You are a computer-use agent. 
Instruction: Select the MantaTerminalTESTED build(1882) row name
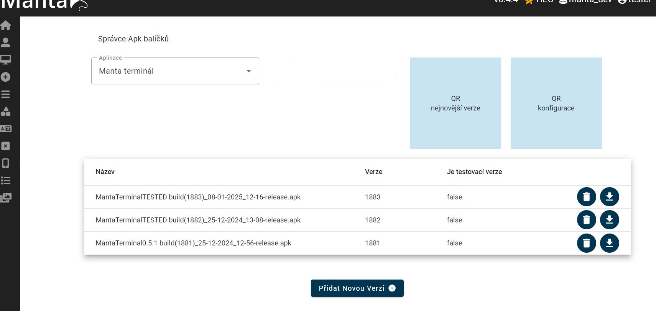click(x=198, y=220)
